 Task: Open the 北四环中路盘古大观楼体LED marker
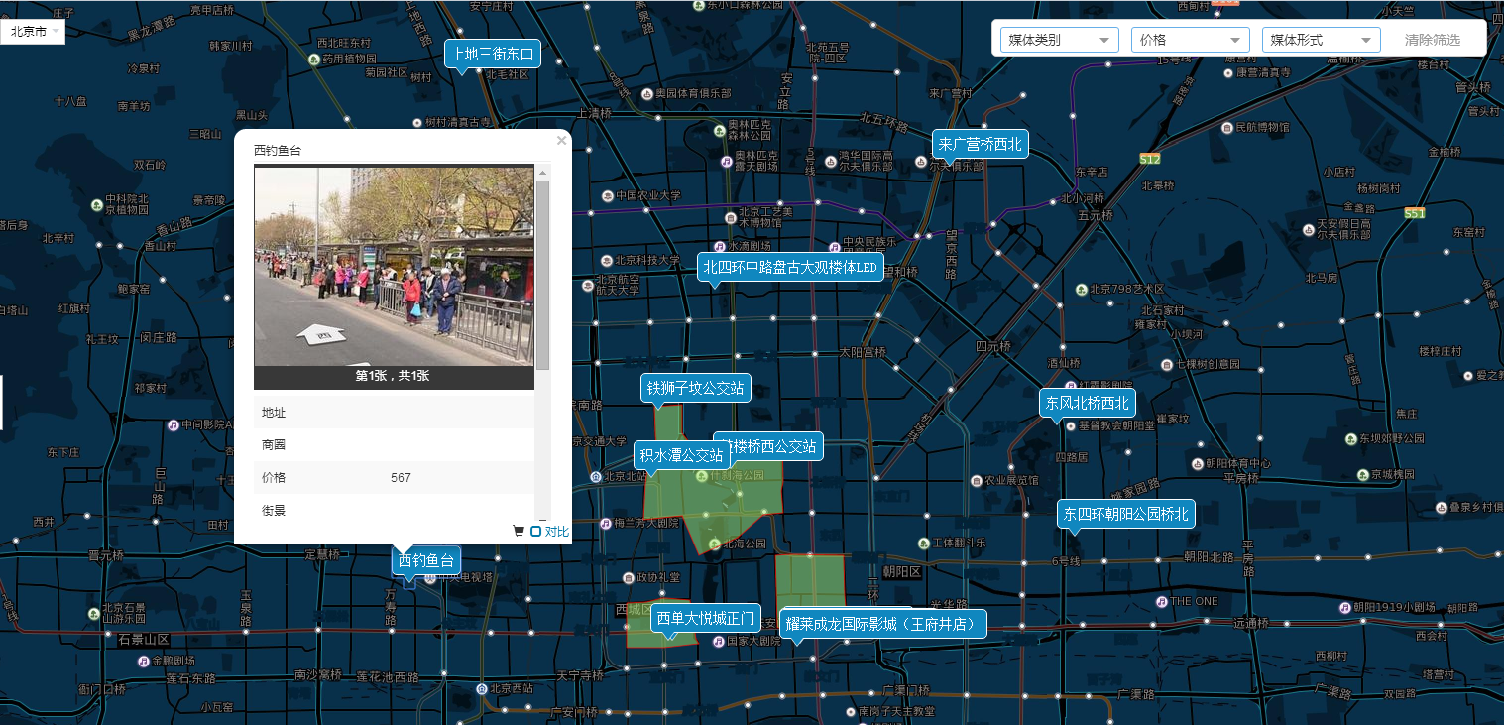[790, 267]
